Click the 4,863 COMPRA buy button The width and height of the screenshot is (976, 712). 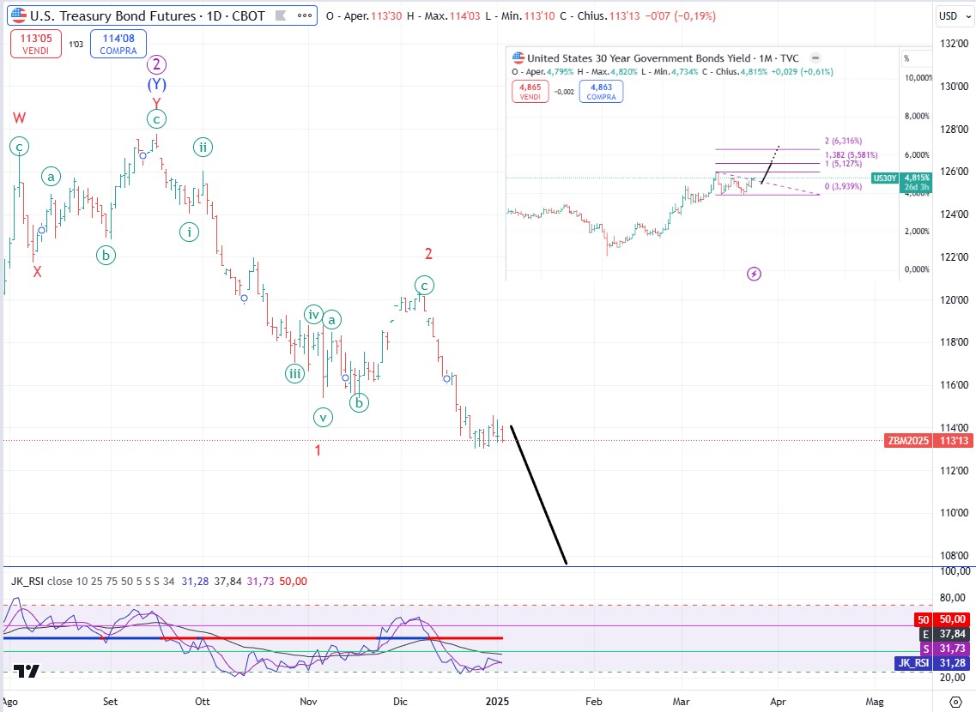(x=601, y=92)
